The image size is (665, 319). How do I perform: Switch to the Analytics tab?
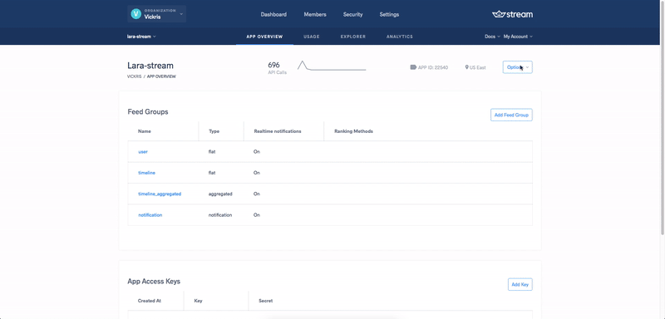pyautogui.click(x=400, y=37)
